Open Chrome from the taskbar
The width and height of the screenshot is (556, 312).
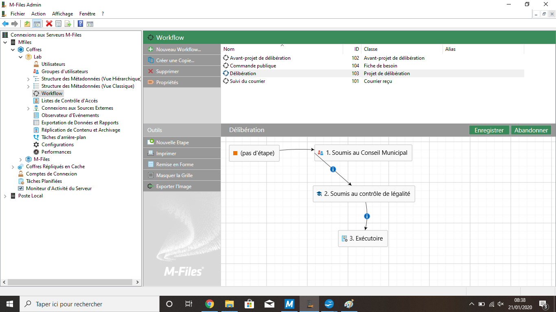tap(210, 304)
